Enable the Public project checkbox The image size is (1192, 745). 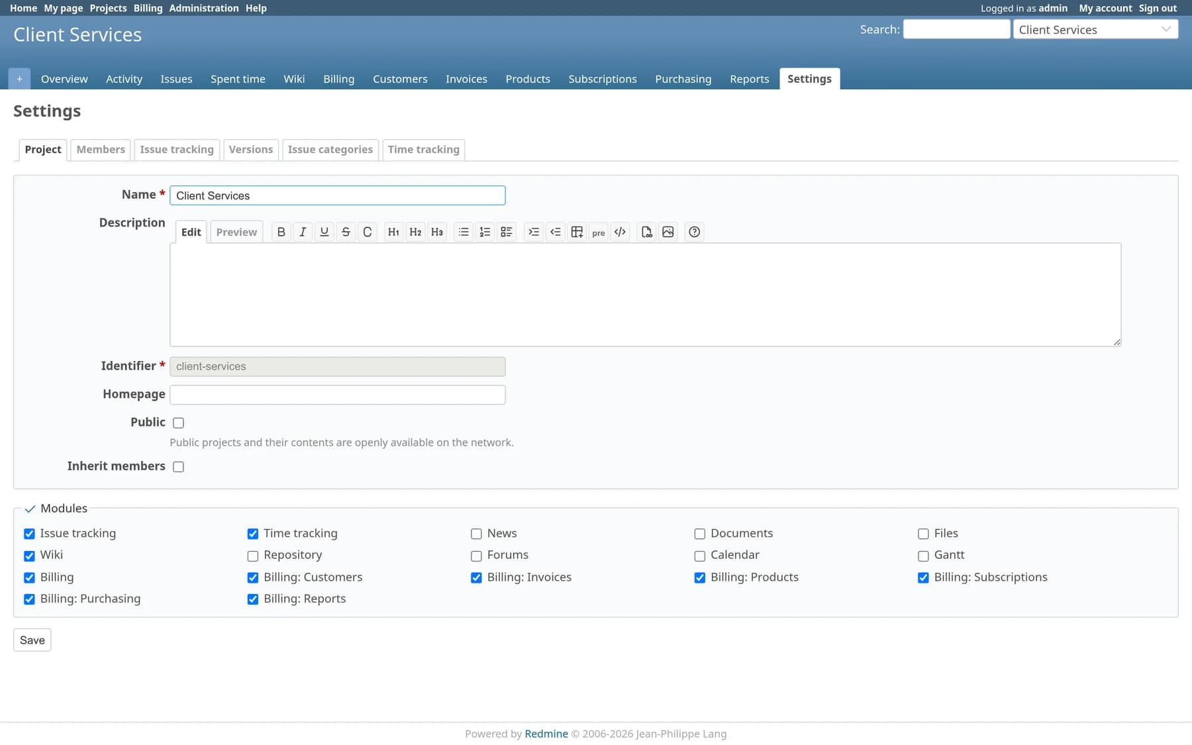178,423
